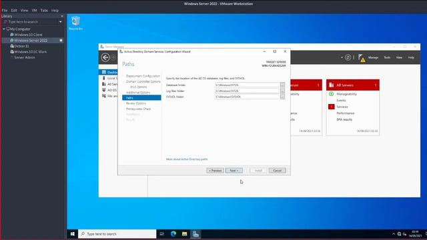Click the AD DS sidebar icon
This screenshot has height=240, width=427.
(x=104, y=90)
